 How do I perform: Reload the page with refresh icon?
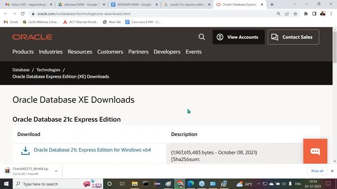pos(23,14)
